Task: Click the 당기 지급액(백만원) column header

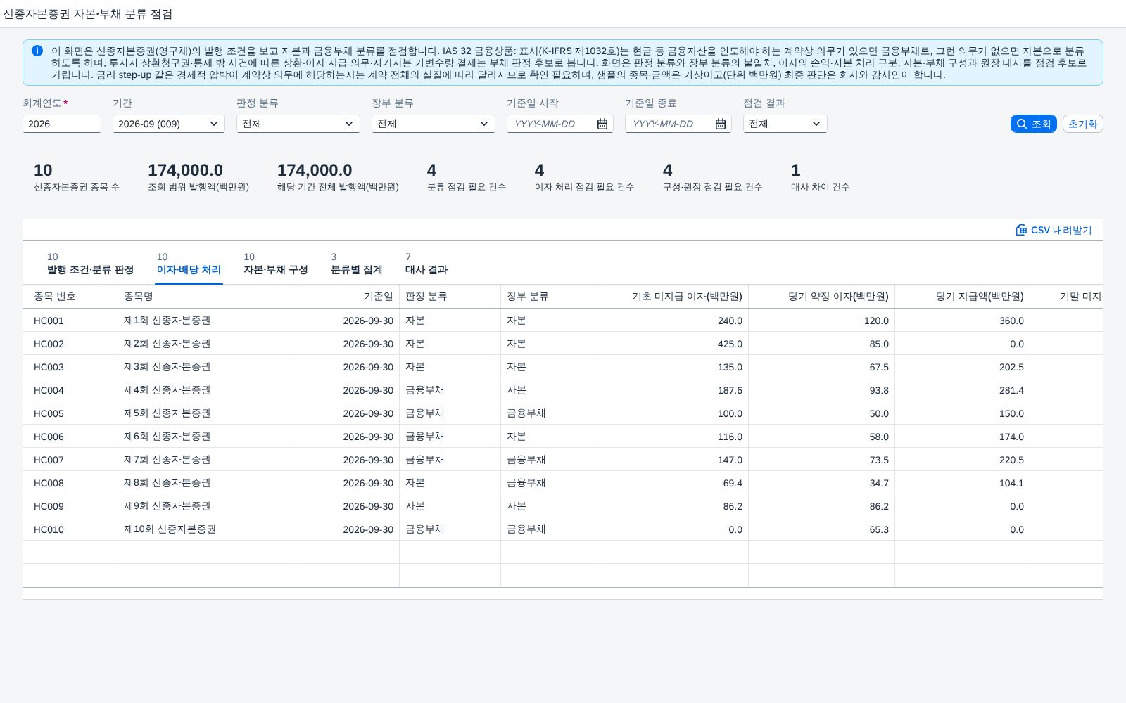Action: tap(963, 297)
